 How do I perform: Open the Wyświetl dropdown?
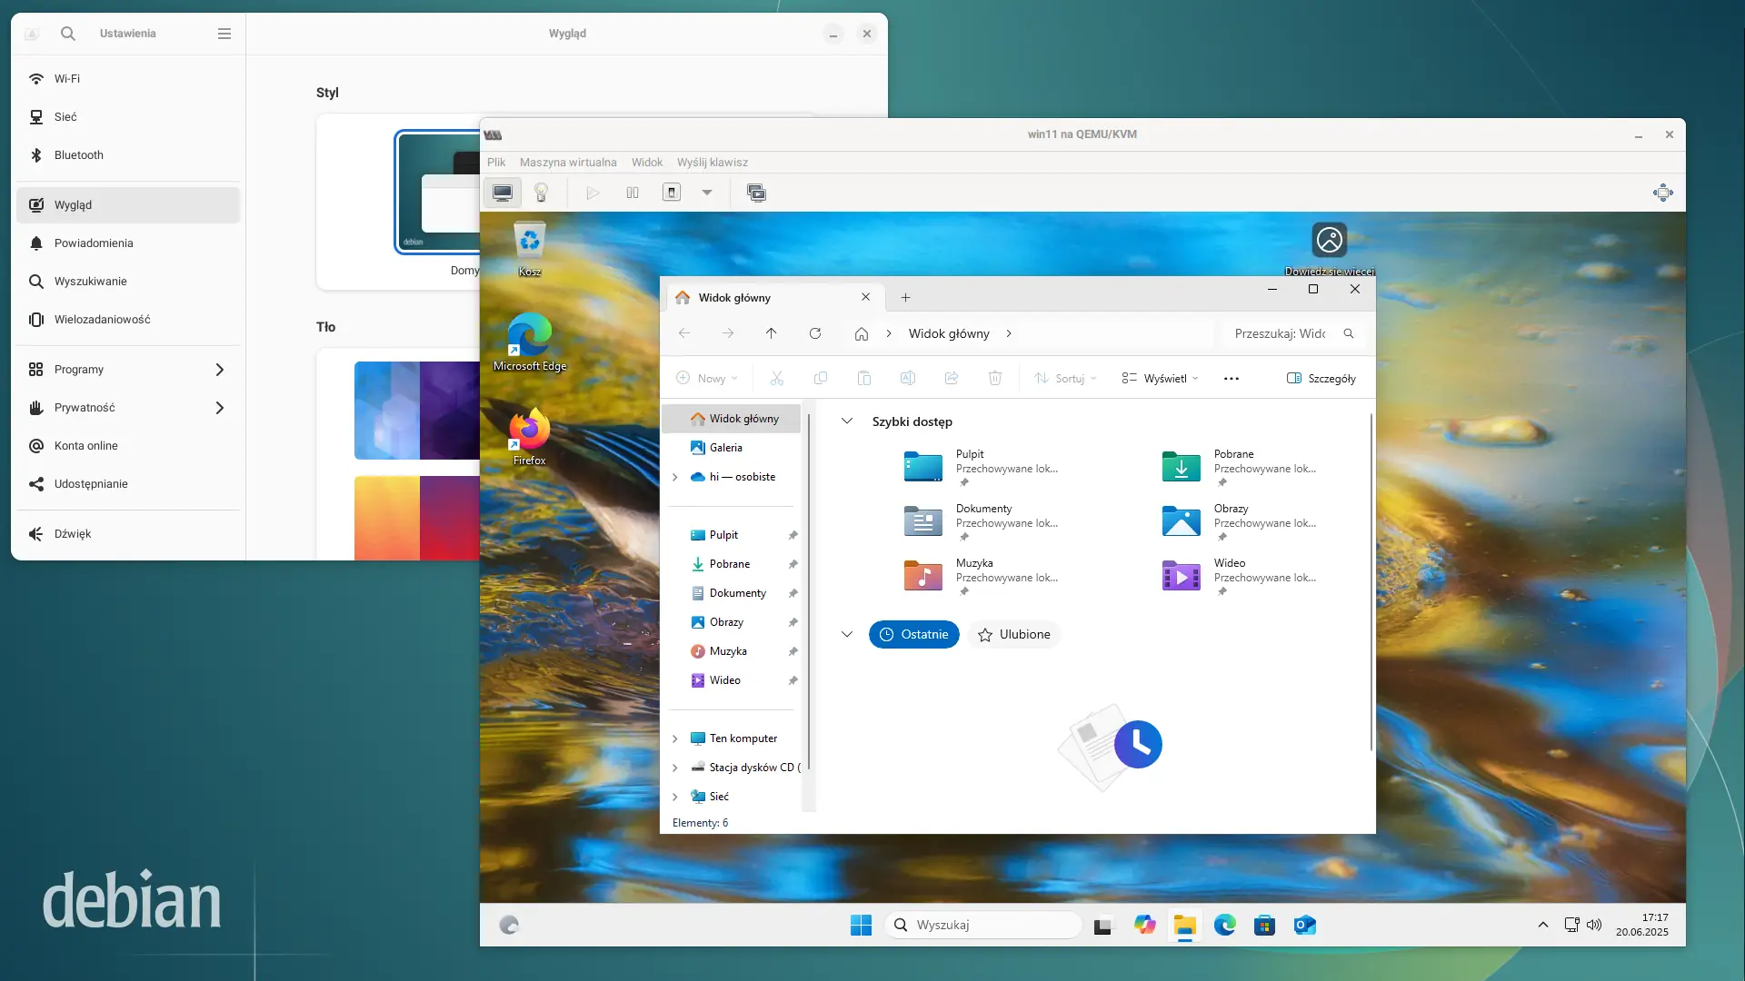pyautogui.click(x=1161, y=379)
